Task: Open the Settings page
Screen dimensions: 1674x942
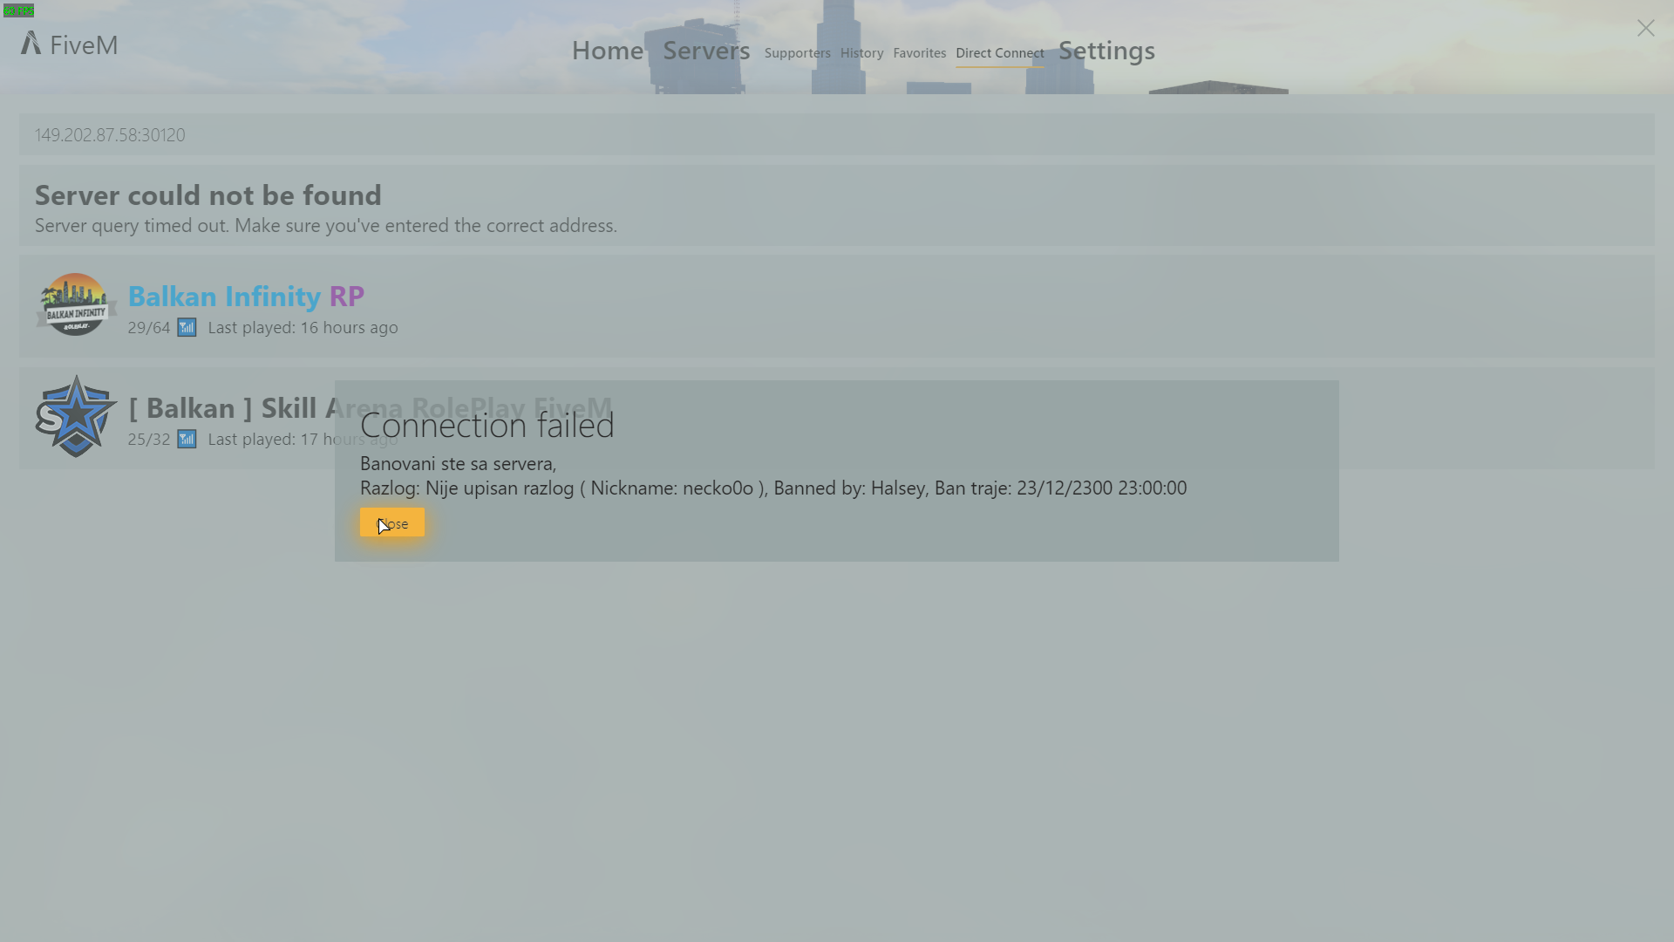Action: [1106, 51]
